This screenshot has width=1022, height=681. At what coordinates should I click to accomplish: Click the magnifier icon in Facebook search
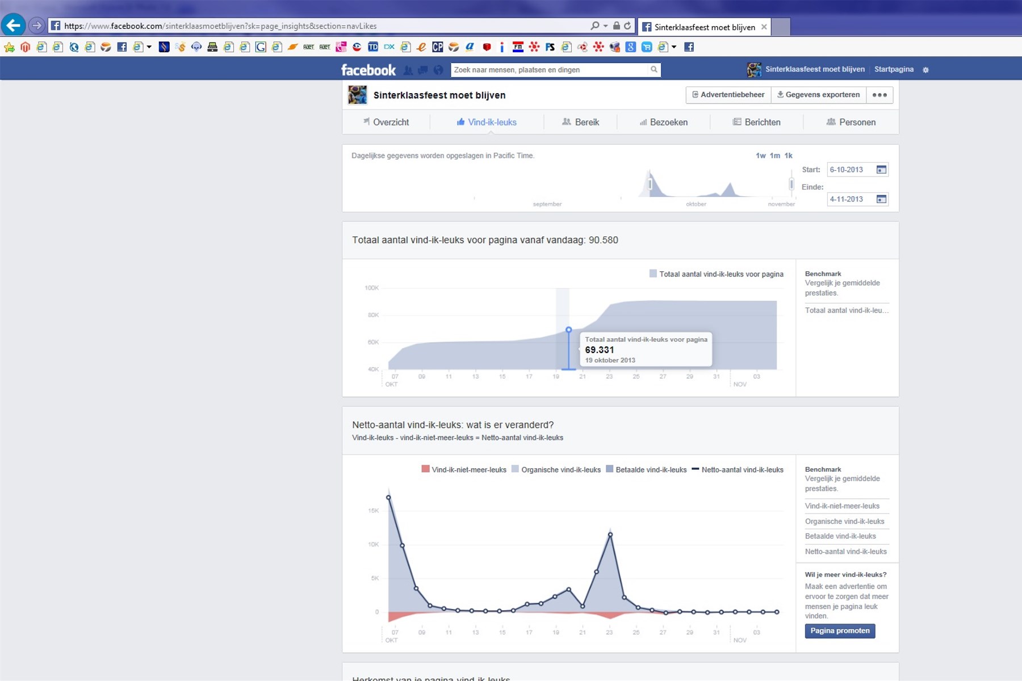point(654,69)
